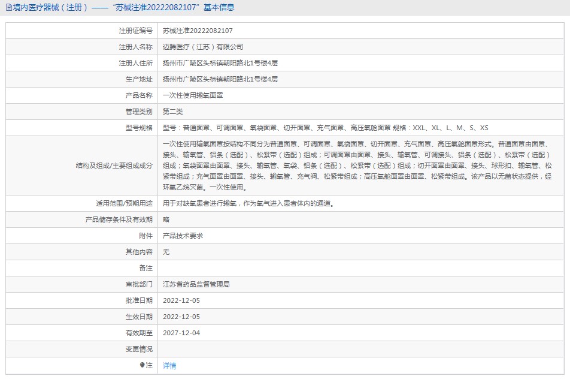Click the 生效日期 value 2022-12-05
Screen dimensions: 570x379
click(x=181, y=317)
